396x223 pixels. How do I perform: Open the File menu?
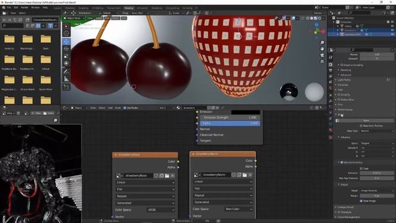(x=9, y=7)
